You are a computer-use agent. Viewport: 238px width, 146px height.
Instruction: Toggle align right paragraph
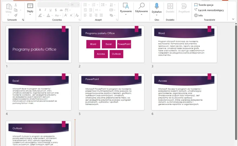(x=96, y=15)
